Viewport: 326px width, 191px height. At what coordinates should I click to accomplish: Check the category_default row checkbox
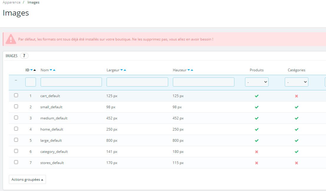pyautogui.click(x=16, y=151)
